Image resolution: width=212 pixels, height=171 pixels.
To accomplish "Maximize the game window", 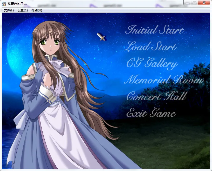I will pyautogui.click(x=194, y=3).
